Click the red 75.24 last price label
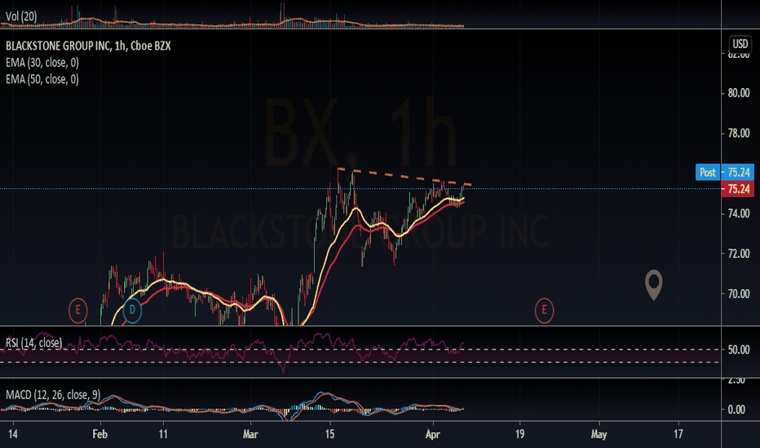Screen dimensions: 760x448 (x=738, y=189)
